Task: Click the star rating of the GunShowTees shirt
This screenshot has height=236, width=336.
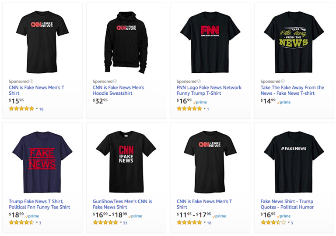Action: (105, 223)
